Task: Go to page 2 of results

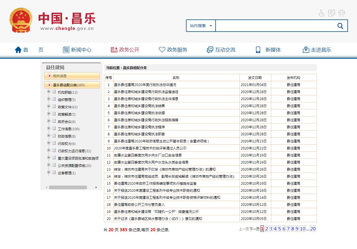Action: pyautogui.click(x=266, y=229)
